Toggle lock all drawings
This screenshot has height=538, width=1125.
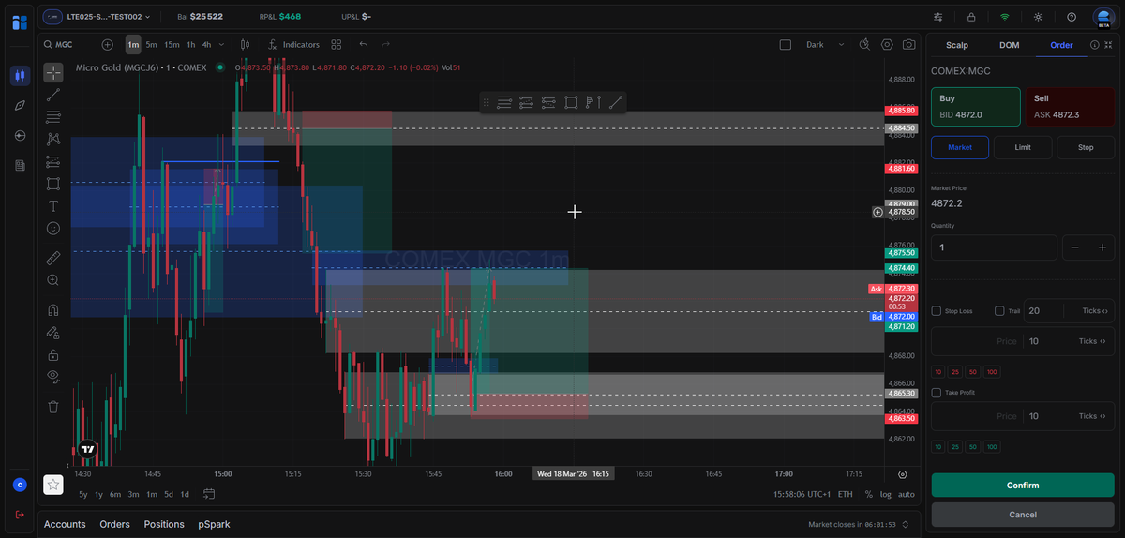coord(53,354)
